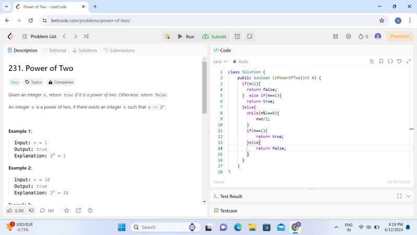
Task: Switch to the Editorial tab
Action: tap(54, 50)
